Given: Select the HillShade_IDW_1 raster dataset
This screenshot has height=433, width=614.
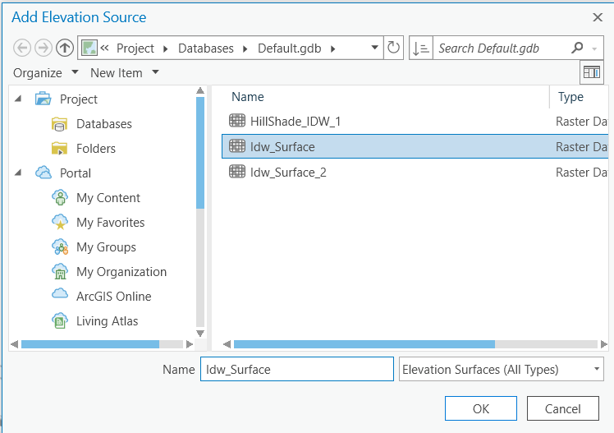Looking at the screenshot, I should click(x=295, y=122).
